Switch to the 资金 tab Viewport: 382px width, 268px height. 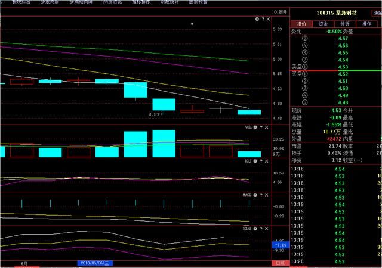(x=322, y=24)
